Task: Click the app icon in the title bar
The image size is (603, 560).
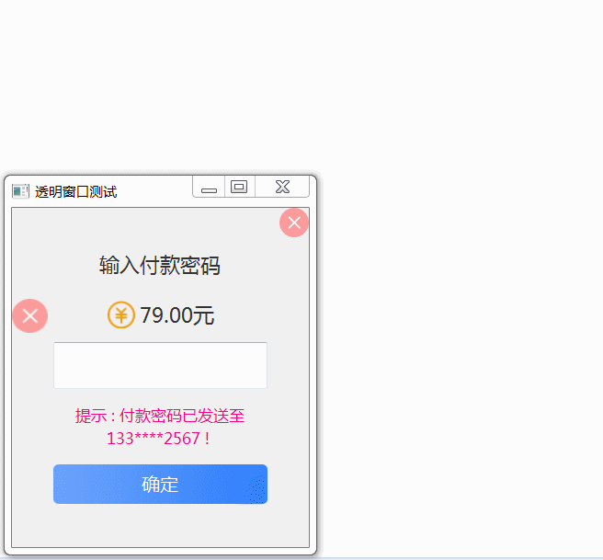Action: tap(20, 191)
